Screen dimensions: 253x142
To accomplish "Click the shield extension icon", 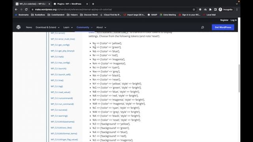I will (200, 9).
